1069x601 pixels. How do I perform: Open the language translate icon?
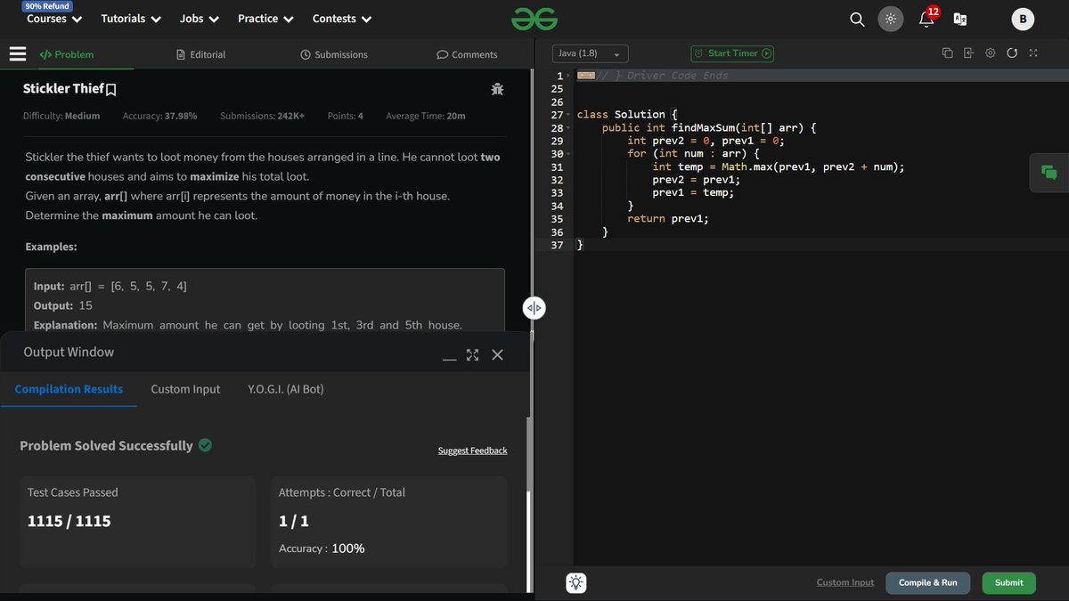(960, 19)
